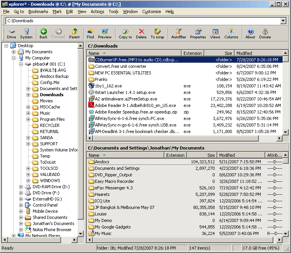The image size is (291, 253).
Task: Select My Google Gadgets folder
Action: pyautogui.click(x=185, y=227)
